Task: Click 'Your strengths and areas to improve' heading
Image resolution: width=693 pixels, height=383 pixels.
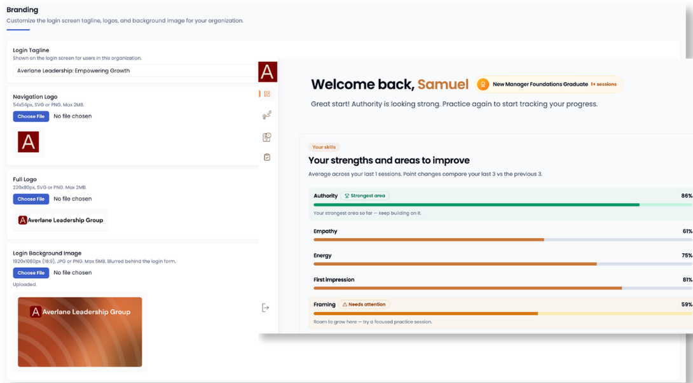Action: pos(389,160)
